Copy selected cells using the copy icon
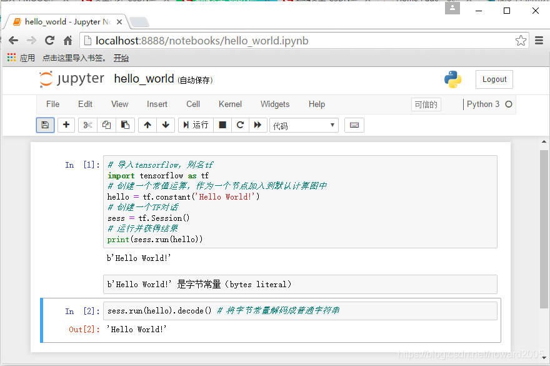The image size is (550, 366). tap(107, 125)
